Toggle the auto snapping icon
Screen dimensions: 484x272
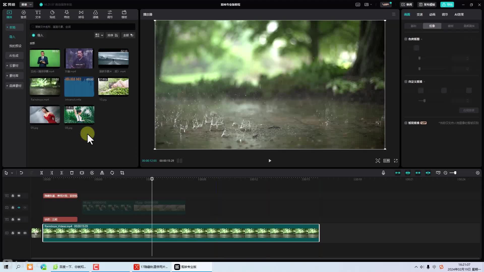[408, 173]
